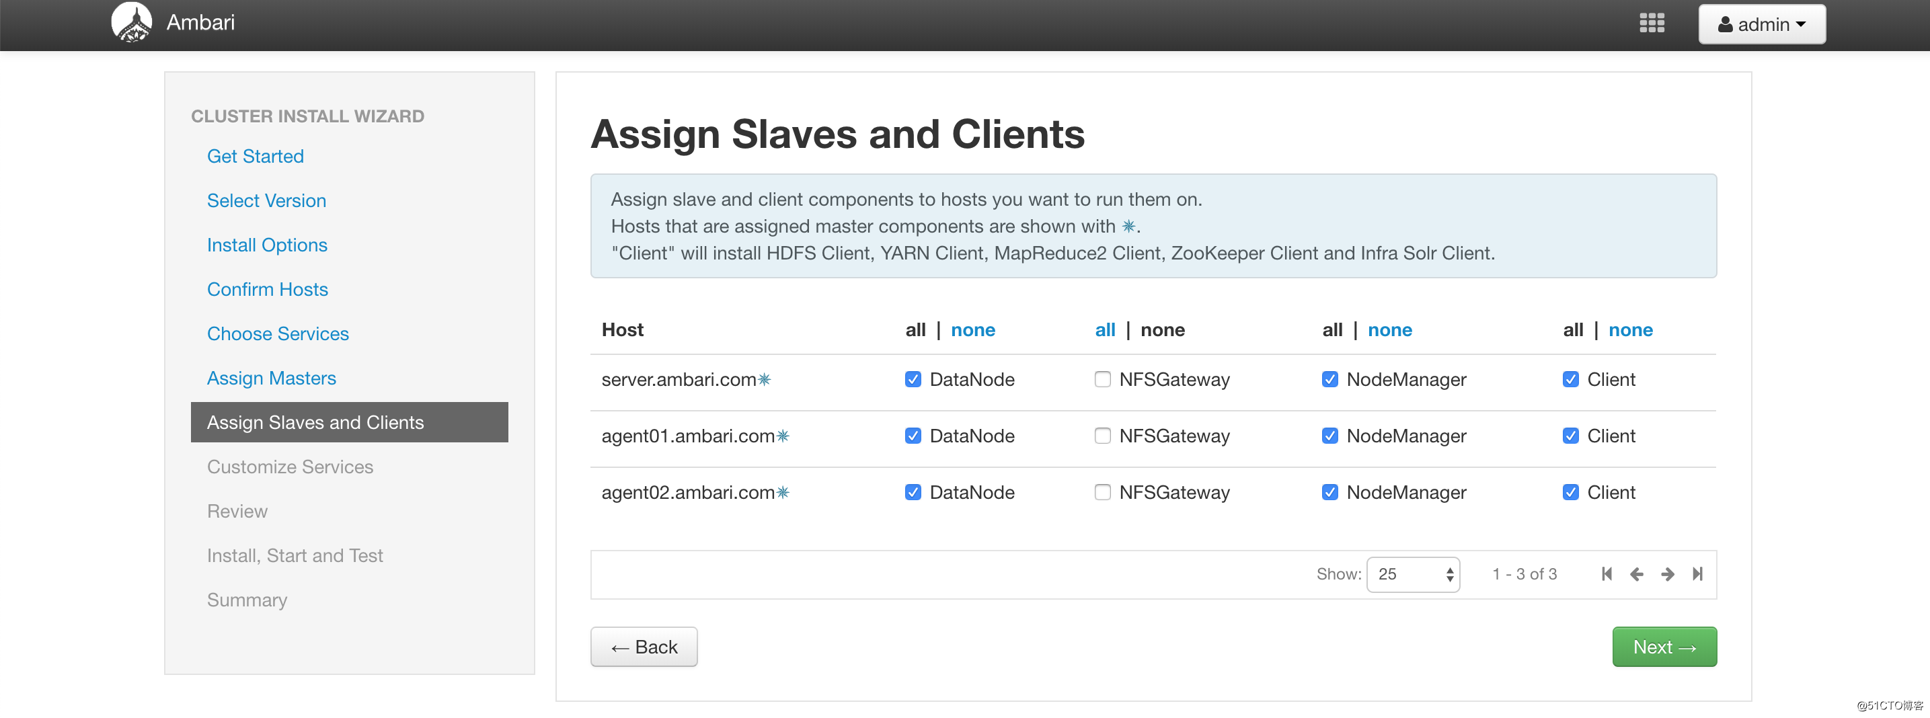Image resolution: width=1930 pixels, height=718 pixels.
Task: Uncheck DataNode for agent02.ambari.com
Action: [x=913, y=492]
